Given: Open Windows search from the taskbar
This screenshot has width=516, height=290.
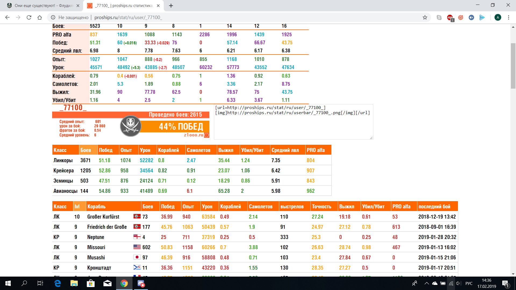Looking at the screenshot, I should pos(24,283).
